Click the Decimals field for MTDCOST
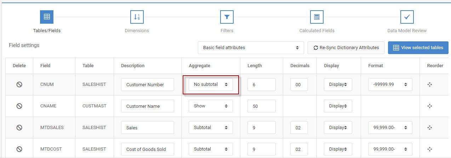 click(x=299, y=149)
